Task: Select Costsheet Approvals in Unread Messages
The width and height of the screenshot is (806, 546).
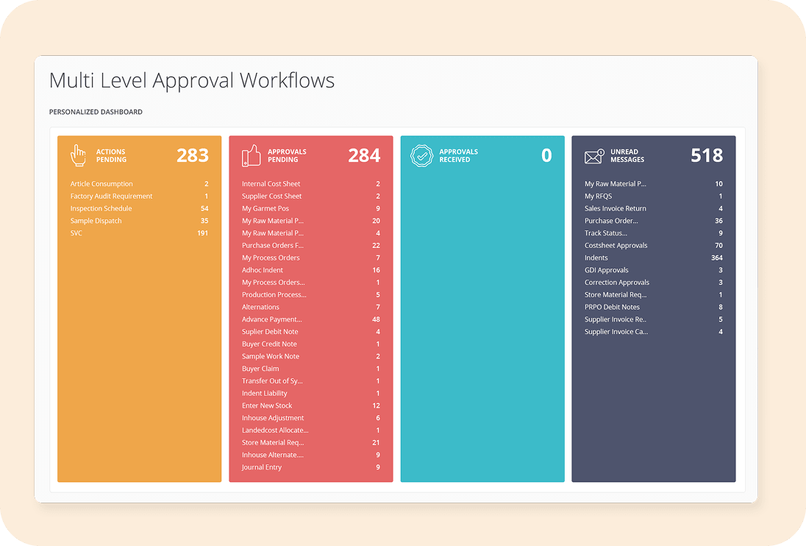Action: point(616,246)
